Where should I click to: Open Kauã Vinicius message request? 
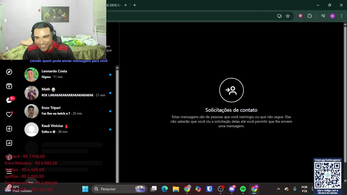[x=69, y=129]
